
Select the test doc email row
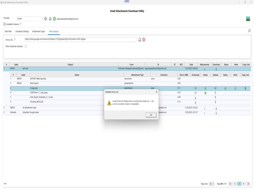[127, 69]
